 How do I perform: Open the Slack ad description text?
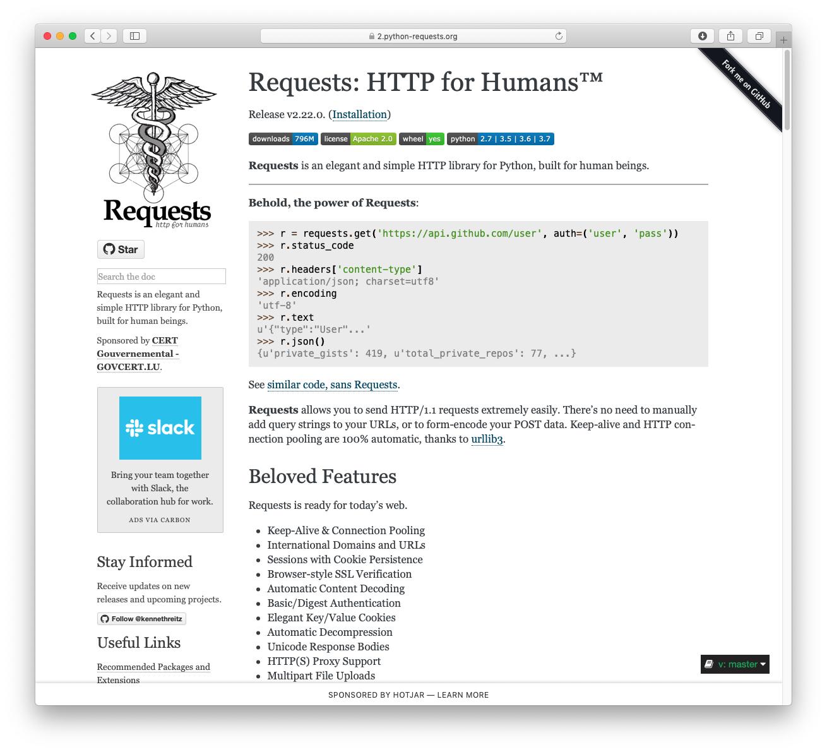coord(160,488)
